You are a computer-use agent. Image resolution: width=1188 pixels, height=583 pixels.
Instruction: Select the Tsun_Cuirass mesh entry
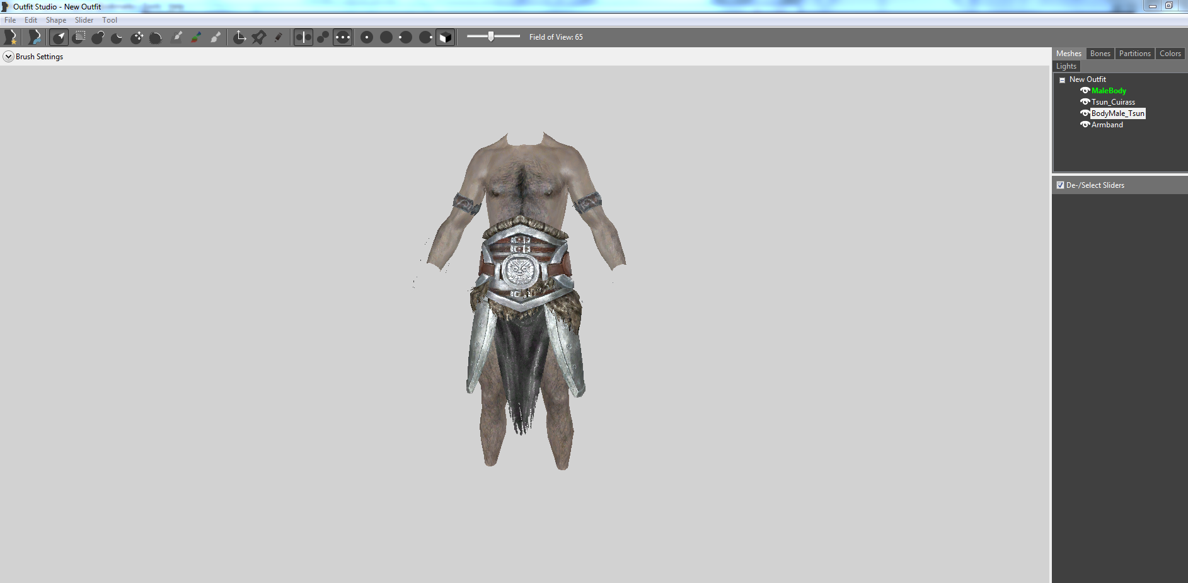tap(1113, 102)
